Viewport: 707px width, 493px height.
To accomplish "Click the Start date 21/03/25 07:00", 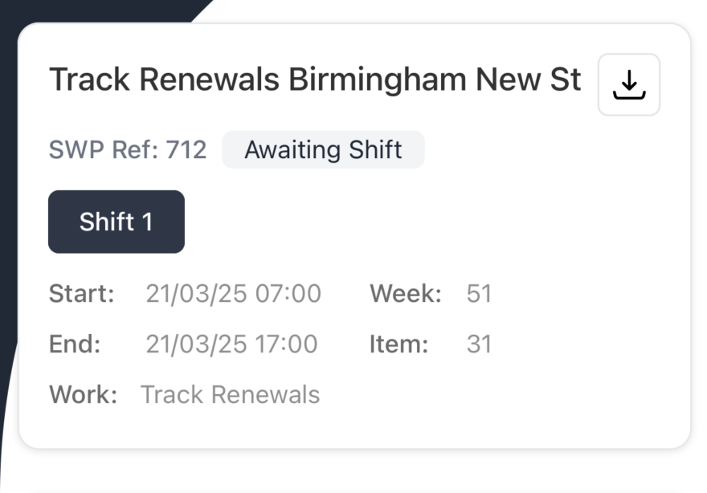I will (234, 294).
